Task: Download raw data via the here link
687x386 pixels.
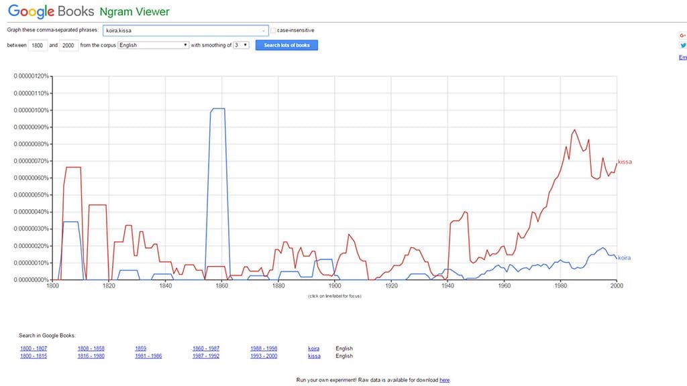Action: point(444,380)
